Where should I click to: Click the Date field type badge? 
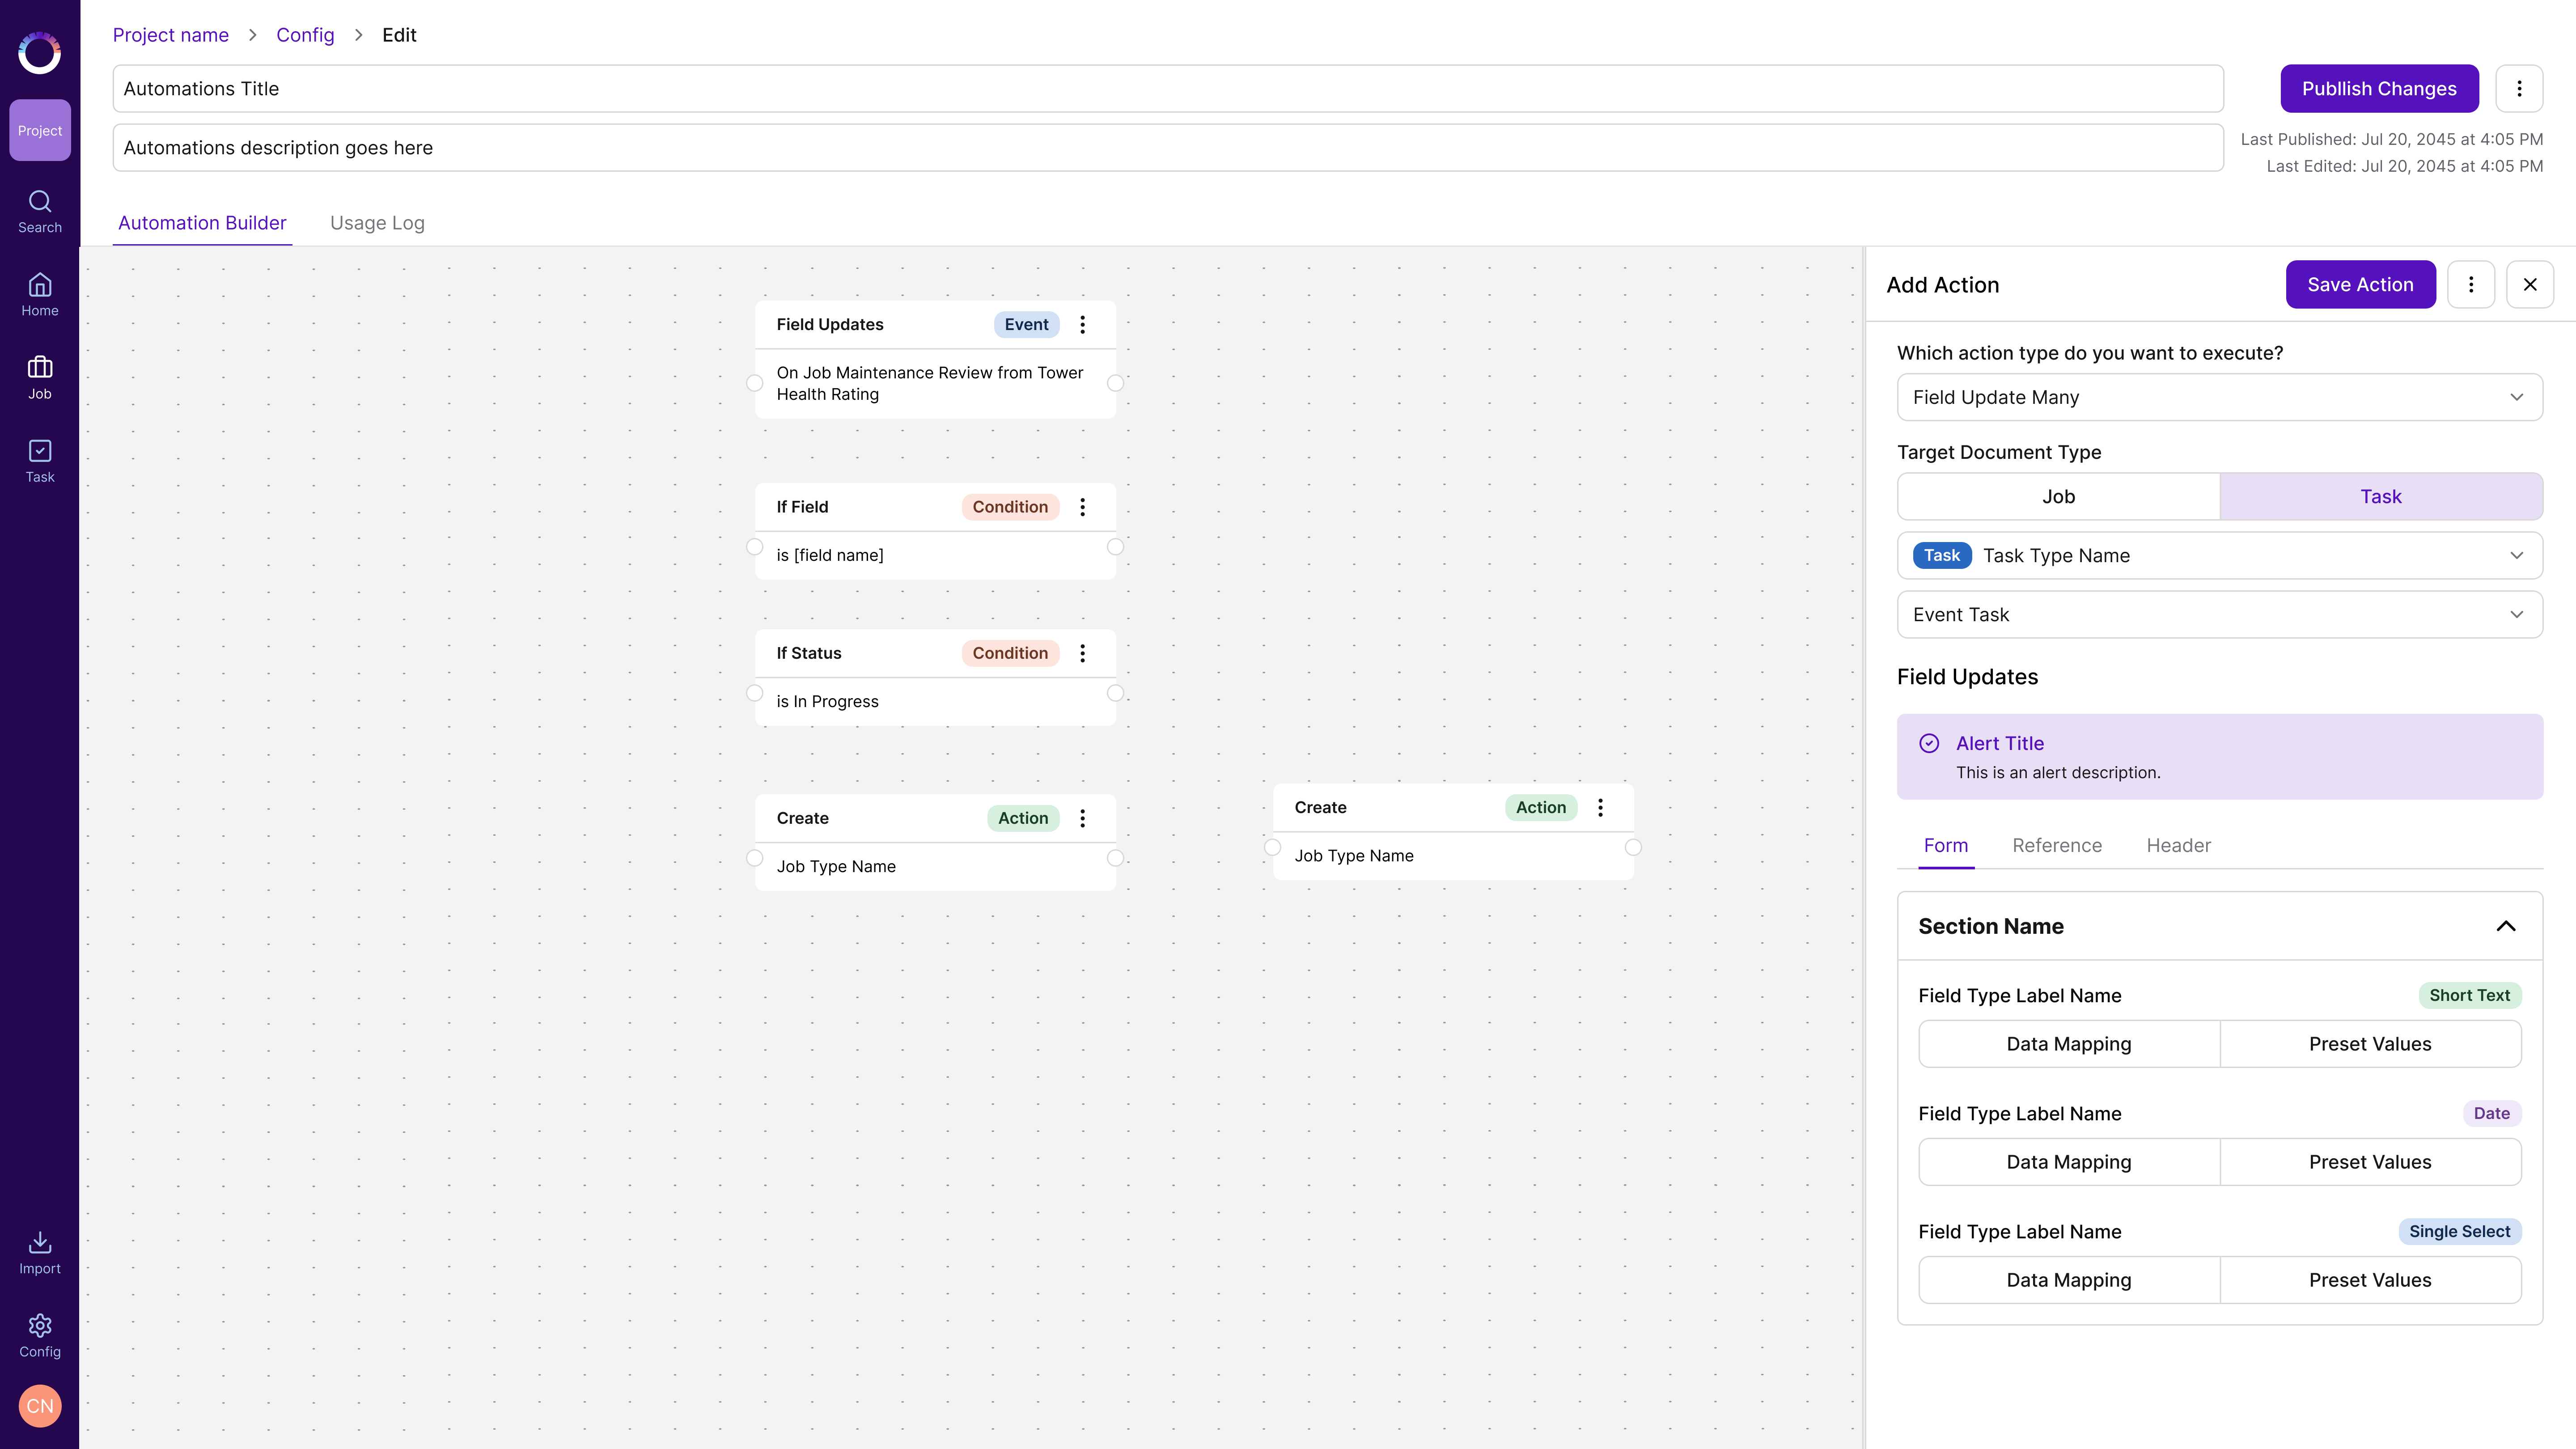point(2491,1113)
